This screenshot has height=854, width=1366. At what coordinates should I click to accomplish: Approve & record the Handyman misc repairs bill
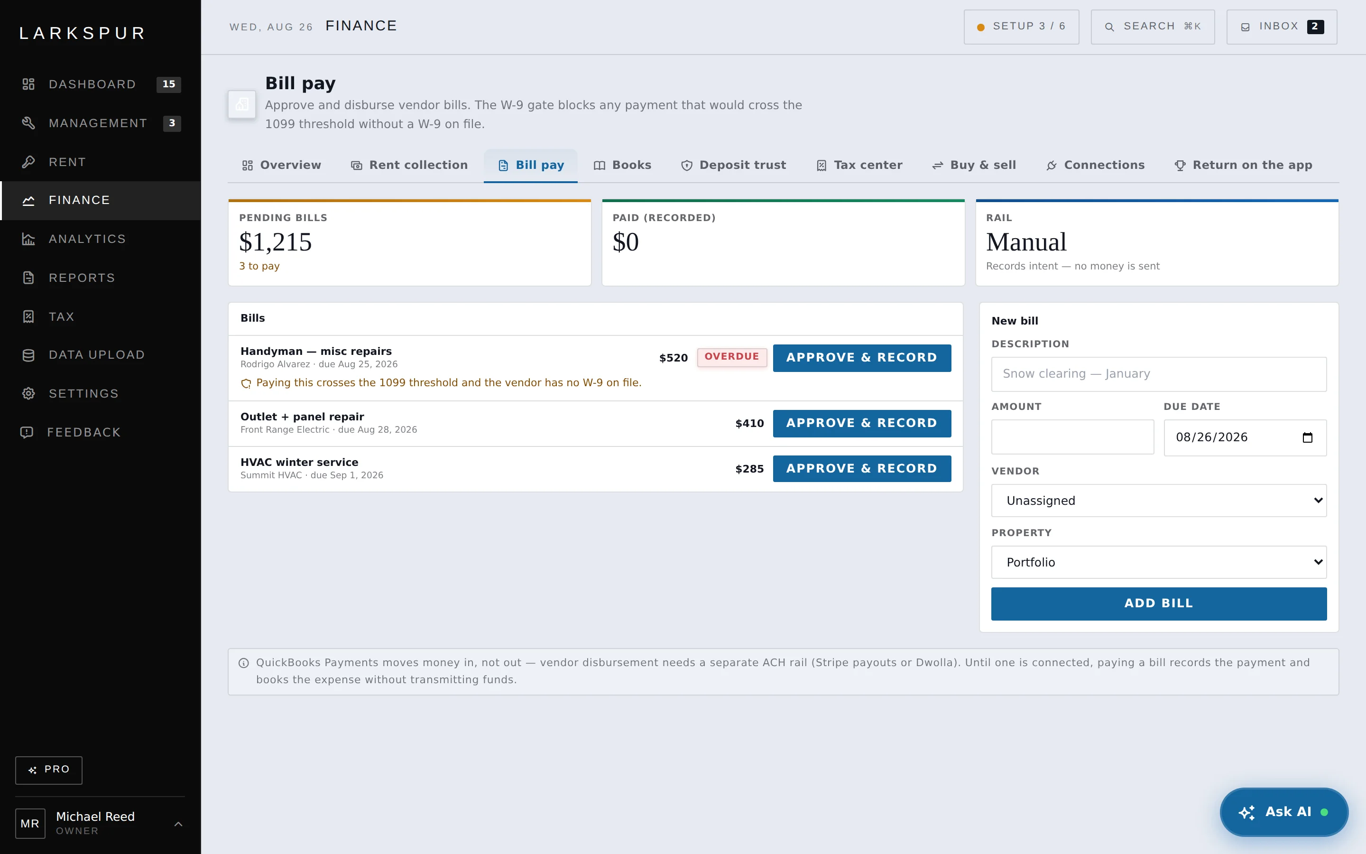pyautogui.click(x=861, y=358)
